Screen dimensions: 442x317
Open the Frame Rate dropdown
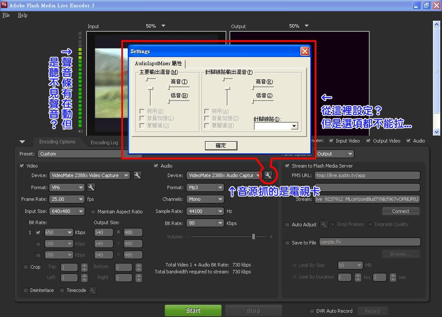pos(81,200)
